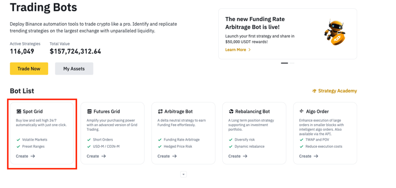Open the Strategy Academy link
Screen dimensions: 396x188
tap(334, 91)
